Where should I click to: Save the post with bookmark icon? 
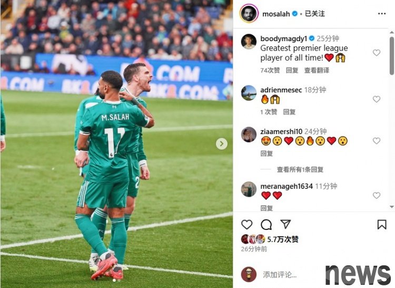tap(382, 225)
